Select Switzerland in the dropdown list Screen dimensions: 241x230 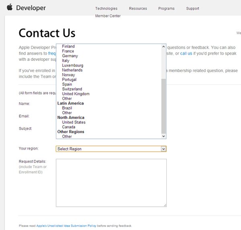[72, 89]
